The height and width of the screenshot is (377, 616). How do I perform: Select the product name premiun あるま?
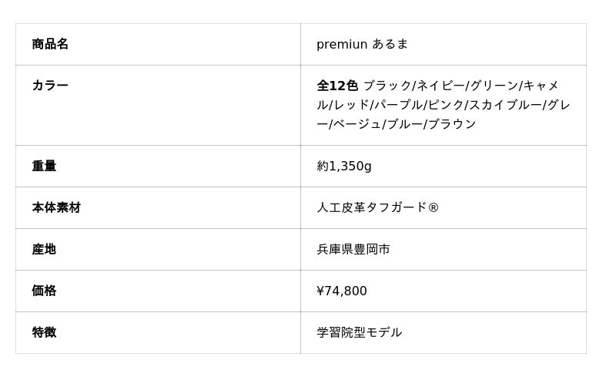(x=362, y=44)
